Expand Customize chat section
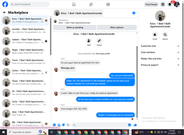This screenshot has height=135, width=184. (160, 46)
